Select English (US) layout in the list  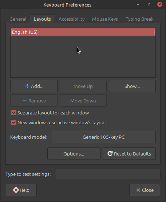coord(83,32)
